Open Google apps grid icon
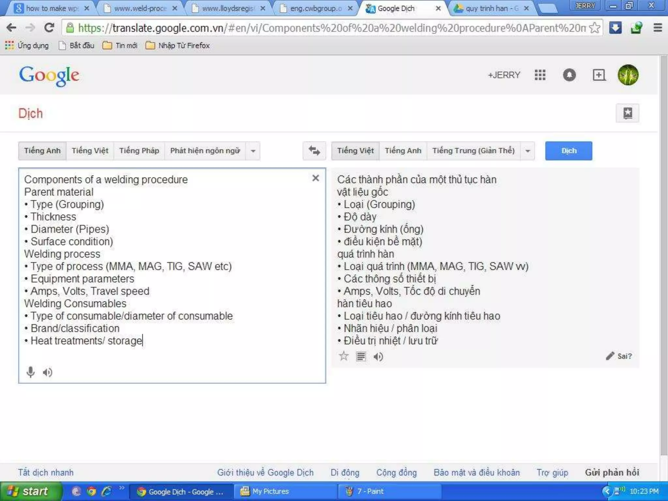668x501 pixels. [540, 75]
